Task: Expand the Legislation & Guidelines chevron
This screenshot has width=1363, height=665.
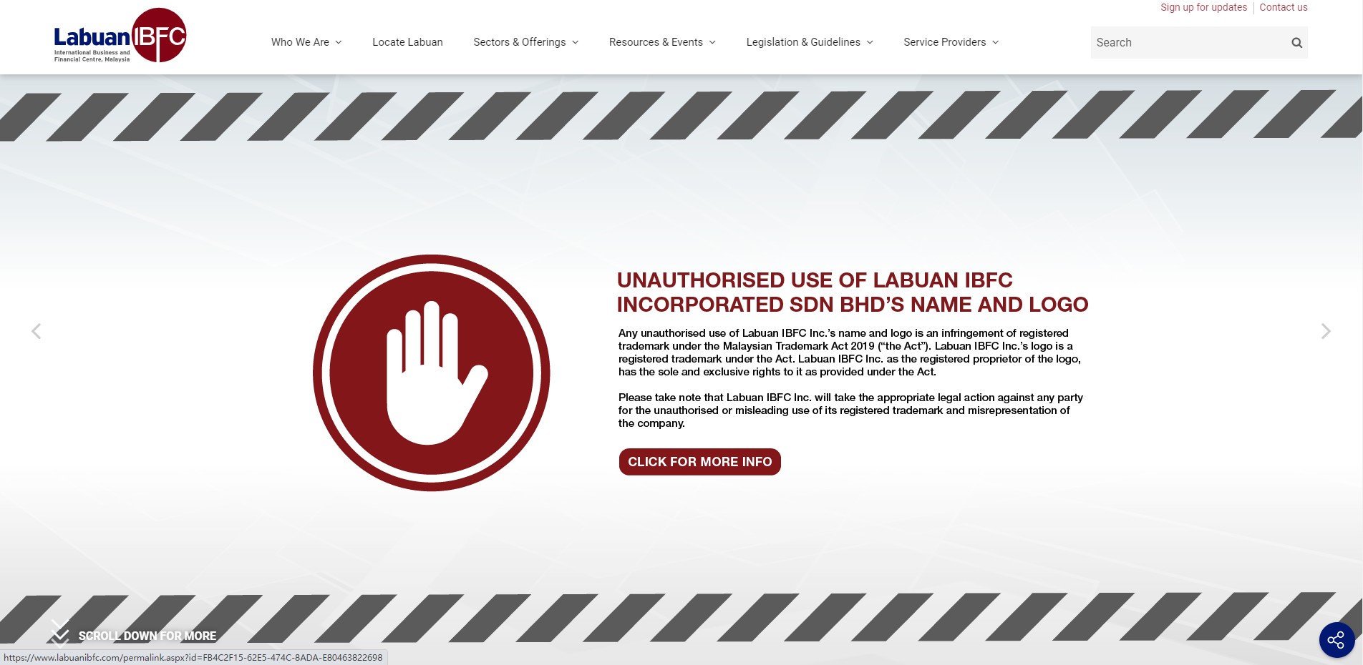Action: 870,43
